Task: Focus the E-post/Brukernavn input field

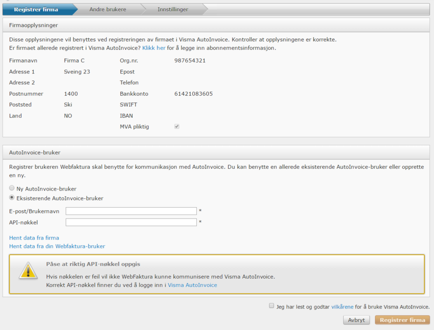Action: point(131,211)
